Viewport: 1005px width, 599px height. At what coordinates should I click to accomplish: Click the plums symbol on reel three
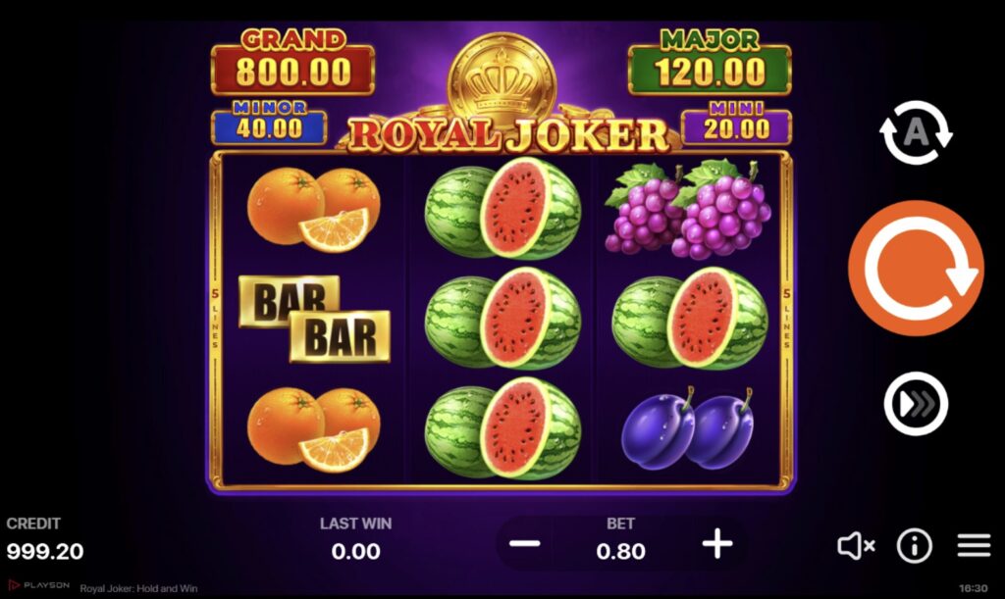pos(688,428)
